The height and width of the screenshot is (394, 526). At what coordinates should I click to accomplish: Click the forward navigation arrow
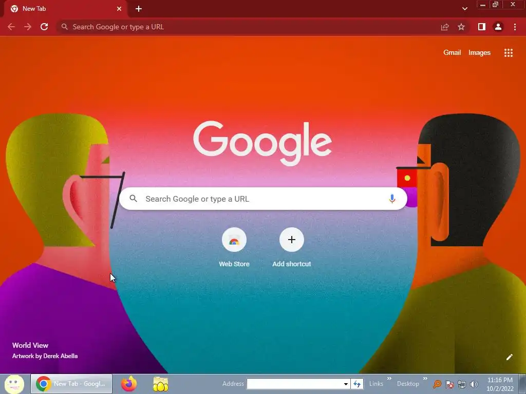pyautogui.click(x=28, y=27)
